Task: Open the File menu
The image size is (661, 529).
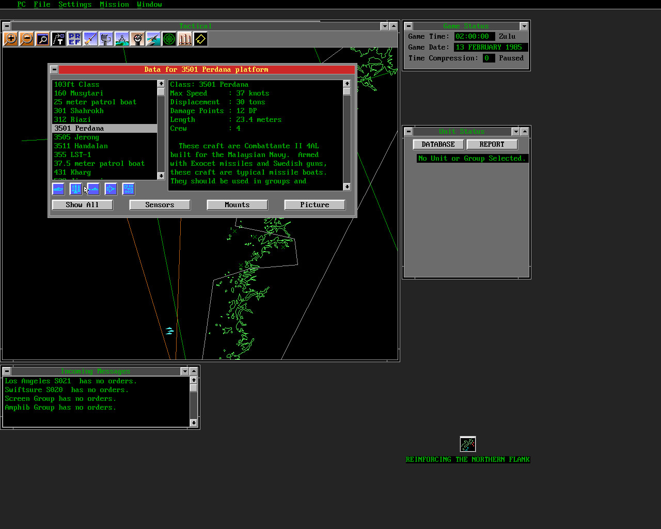Action: 42,4
